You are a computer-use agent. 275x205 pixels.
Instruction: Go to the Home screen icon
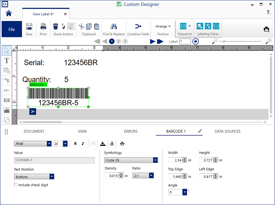tap(8, 13)
